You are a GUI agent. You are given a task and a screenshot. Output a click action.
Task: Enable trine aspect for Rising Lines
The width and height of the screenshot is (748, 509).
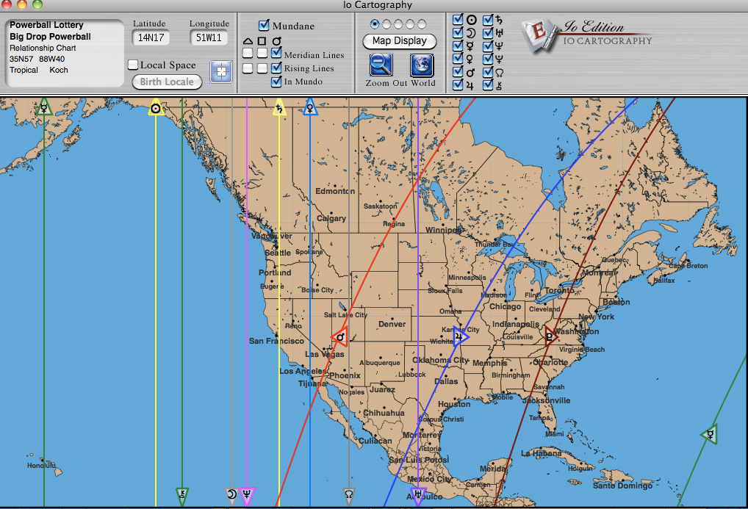(248, 68)
